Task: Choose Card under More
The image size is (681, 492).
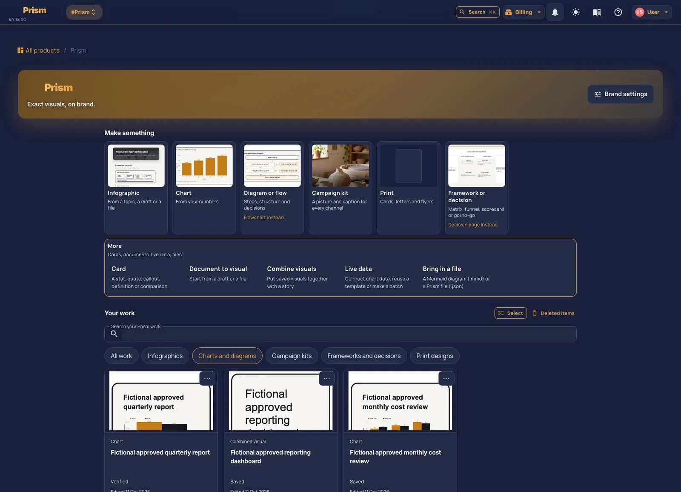Action: click(143, 277)
